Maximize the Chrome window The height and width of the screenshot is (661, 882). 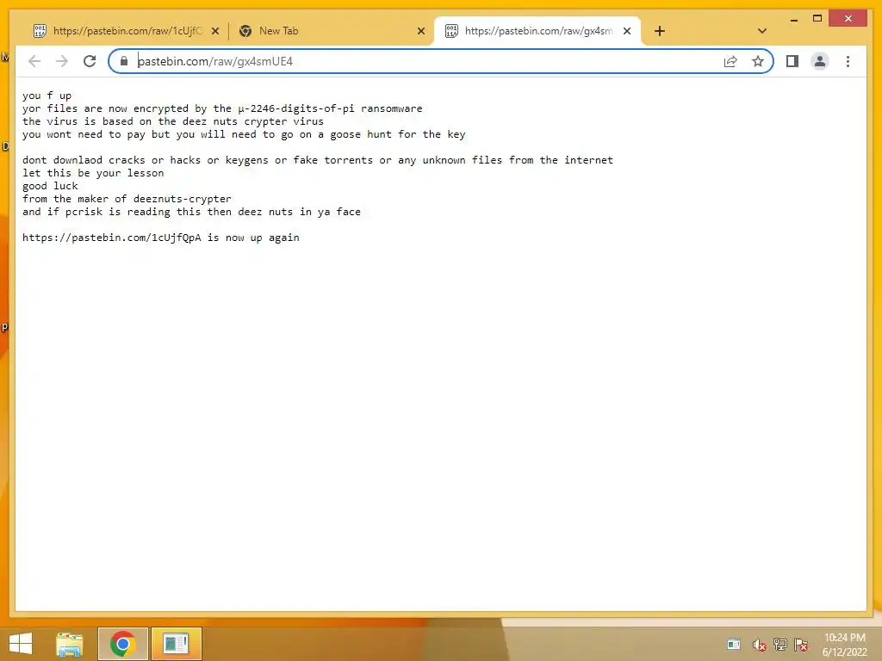pyautogui.click(x=817, y=19)
